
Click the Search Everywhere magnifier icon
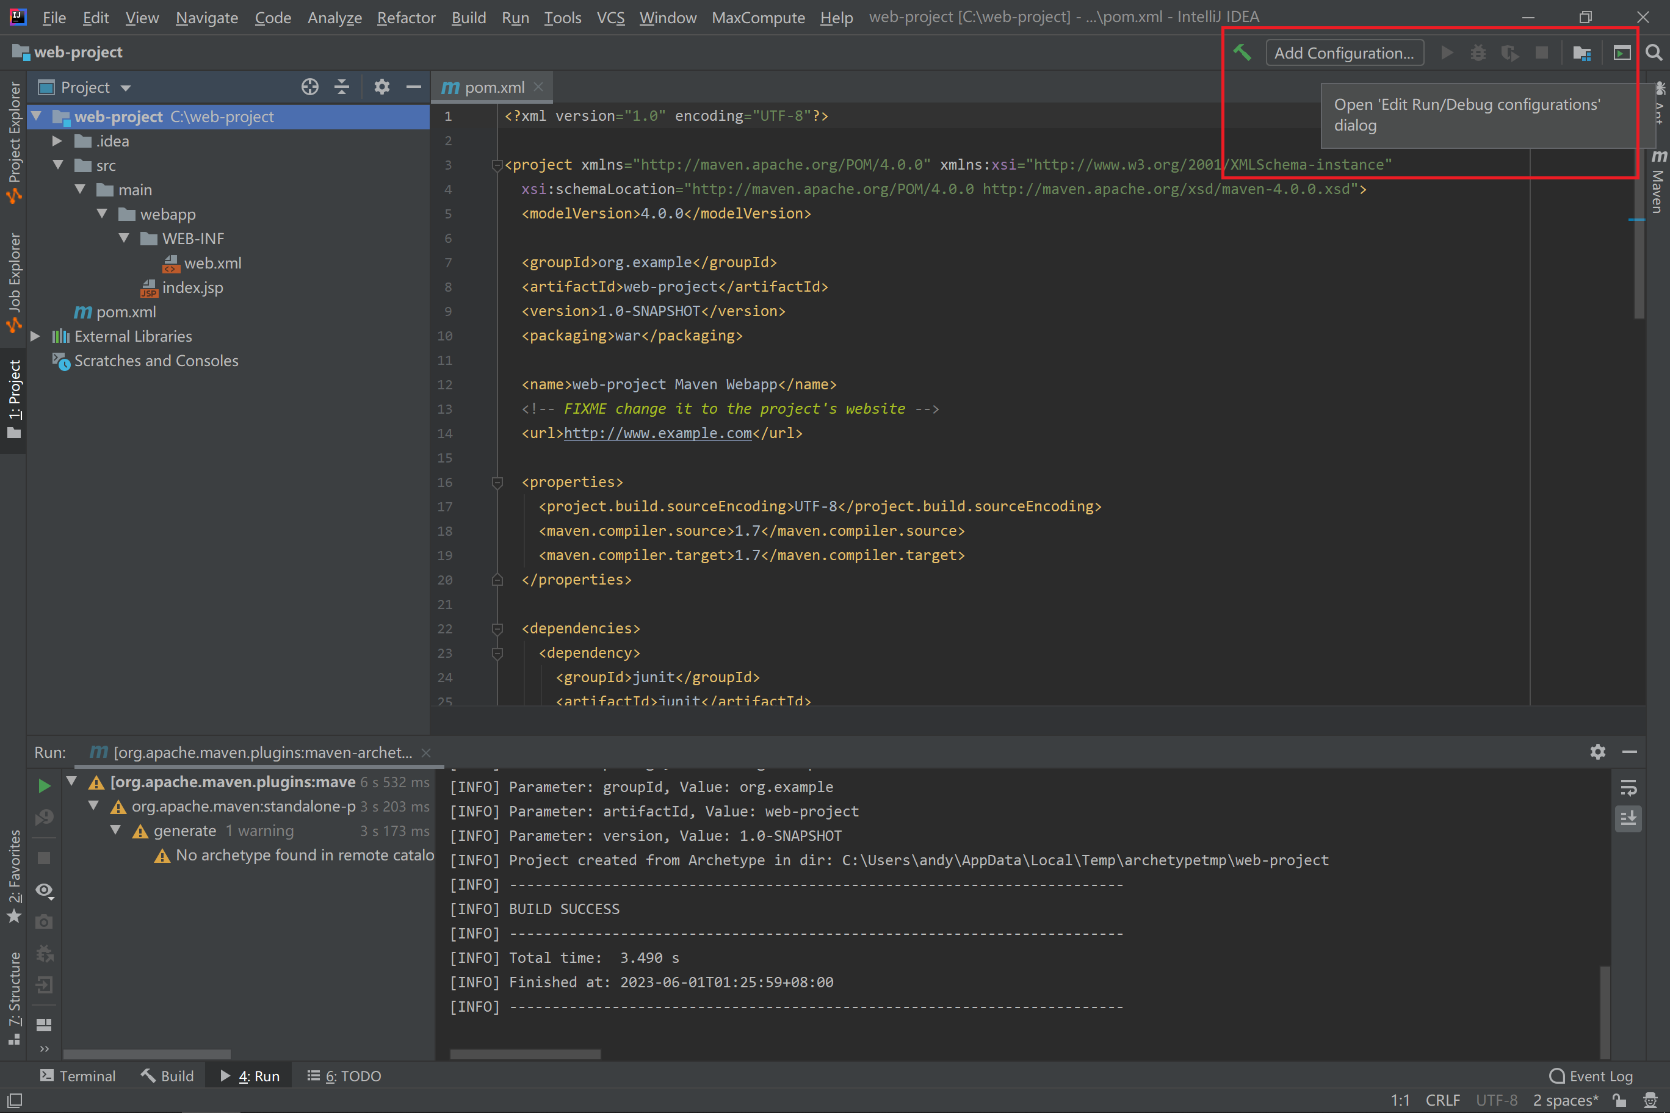pos(1654,53)
